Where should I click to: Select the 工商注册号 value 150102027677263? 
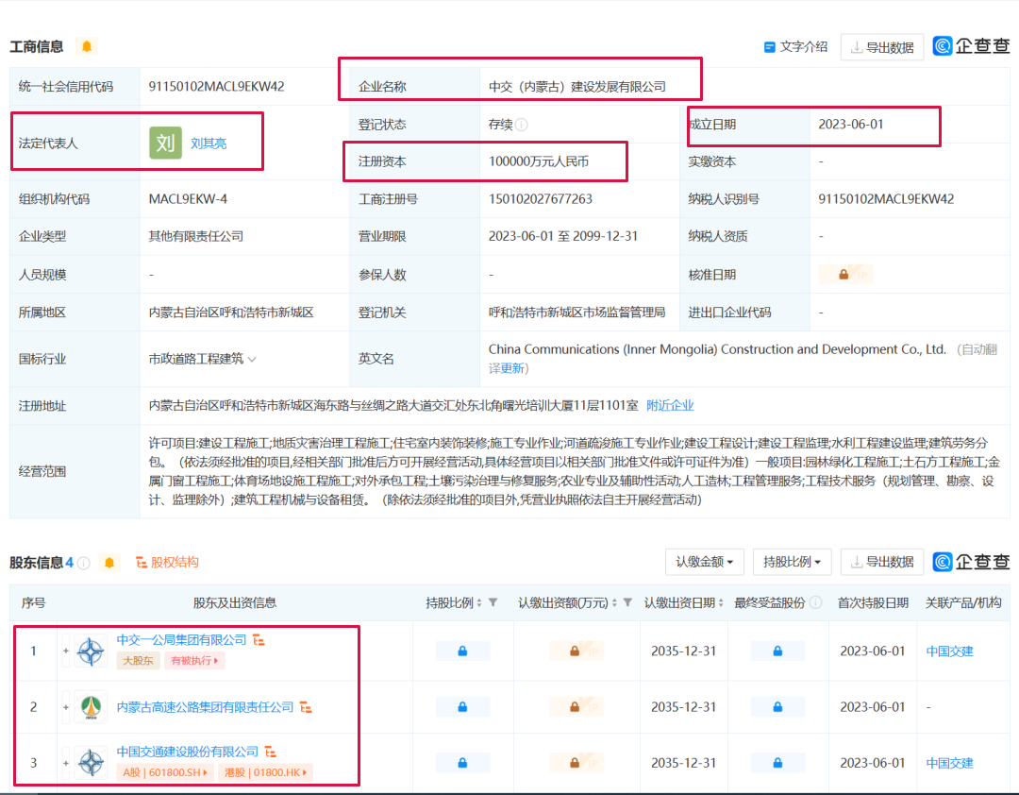541,199
